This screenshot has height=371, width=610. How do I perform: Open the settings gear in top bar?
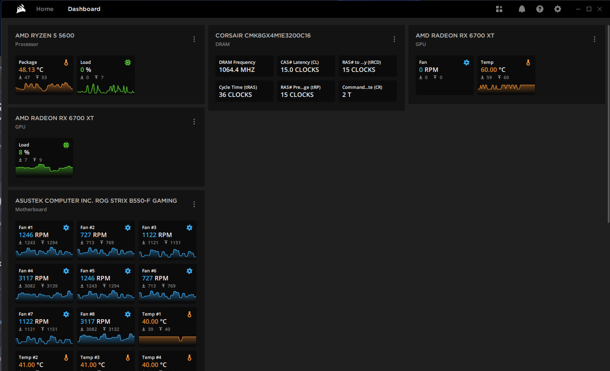tap(558, 9)
